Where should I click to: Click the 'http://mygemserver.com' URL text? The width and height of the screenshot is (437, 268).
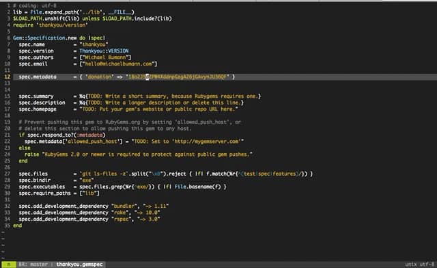click(206, 142)
